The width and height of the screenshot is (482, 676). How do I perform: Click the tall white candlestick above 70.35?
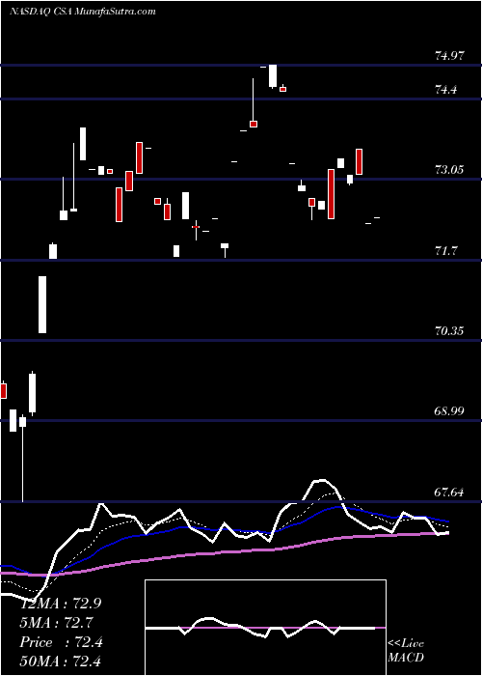point(42,304)
